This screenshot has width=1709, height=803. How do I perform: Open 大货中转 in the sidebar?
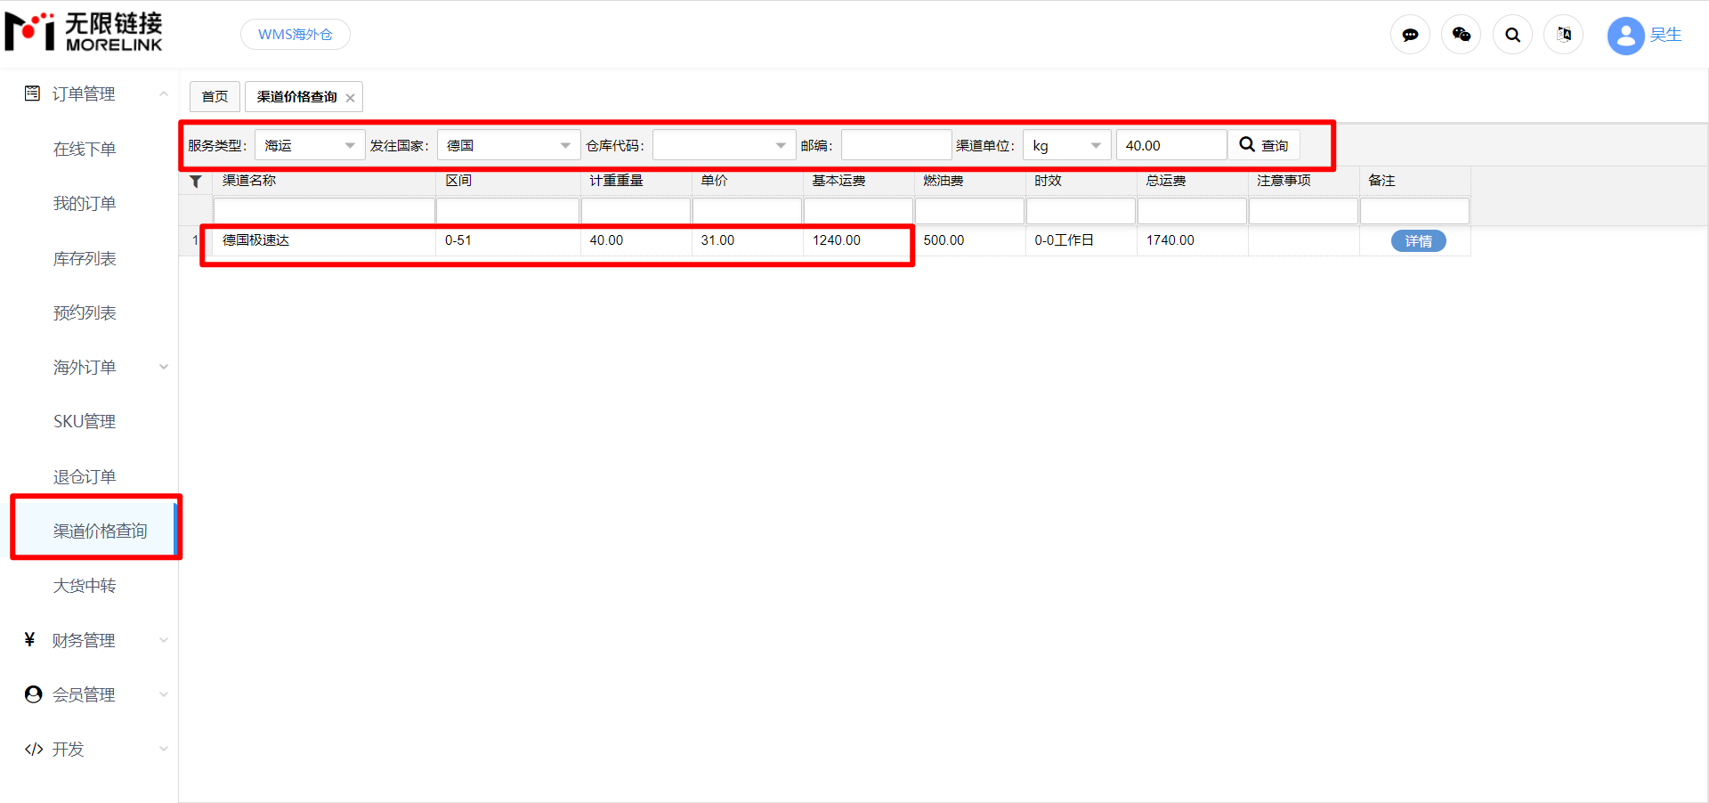coord(85,585)
